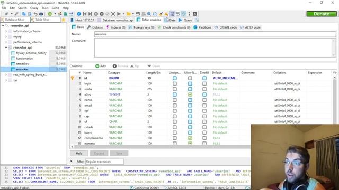Image resolution: width=339 pixels, height=190 pixels.
Task: Jump to last row icon
Action: (x=91, y=14)
